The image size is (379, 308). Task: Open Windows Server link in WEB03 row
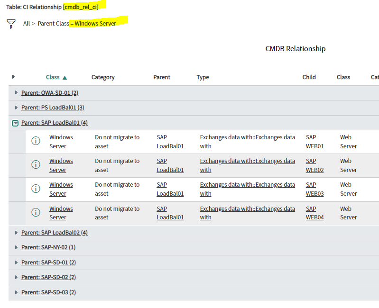[61, 189]
